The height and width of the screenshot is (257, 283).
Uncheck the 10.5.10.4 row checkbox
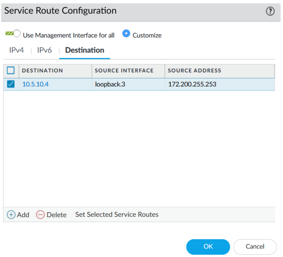[11, 84]
